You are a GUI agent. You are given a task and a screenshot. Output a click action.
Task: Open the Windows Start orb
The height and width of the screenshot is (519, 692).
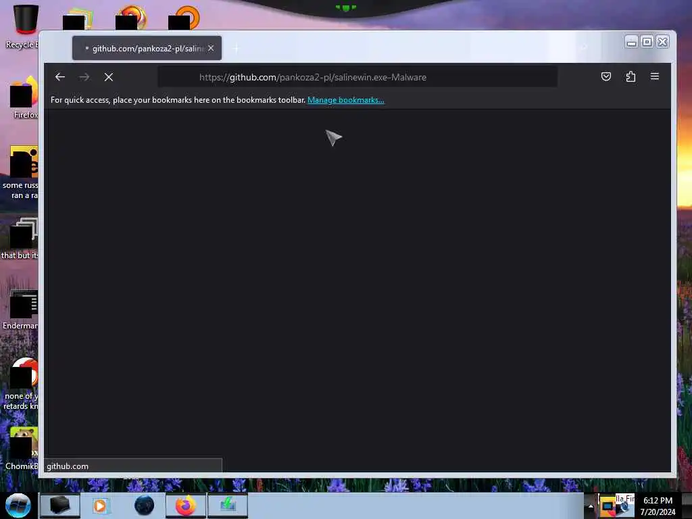click(x=18, y=505)
